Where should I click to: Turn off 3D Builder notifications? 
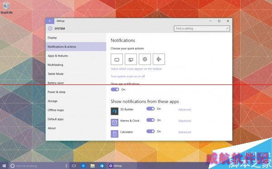(151, 108)
